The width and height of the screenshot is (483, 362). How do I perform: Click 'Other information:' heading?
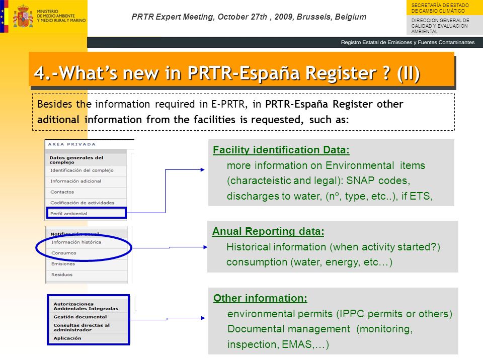click(260, 298)
